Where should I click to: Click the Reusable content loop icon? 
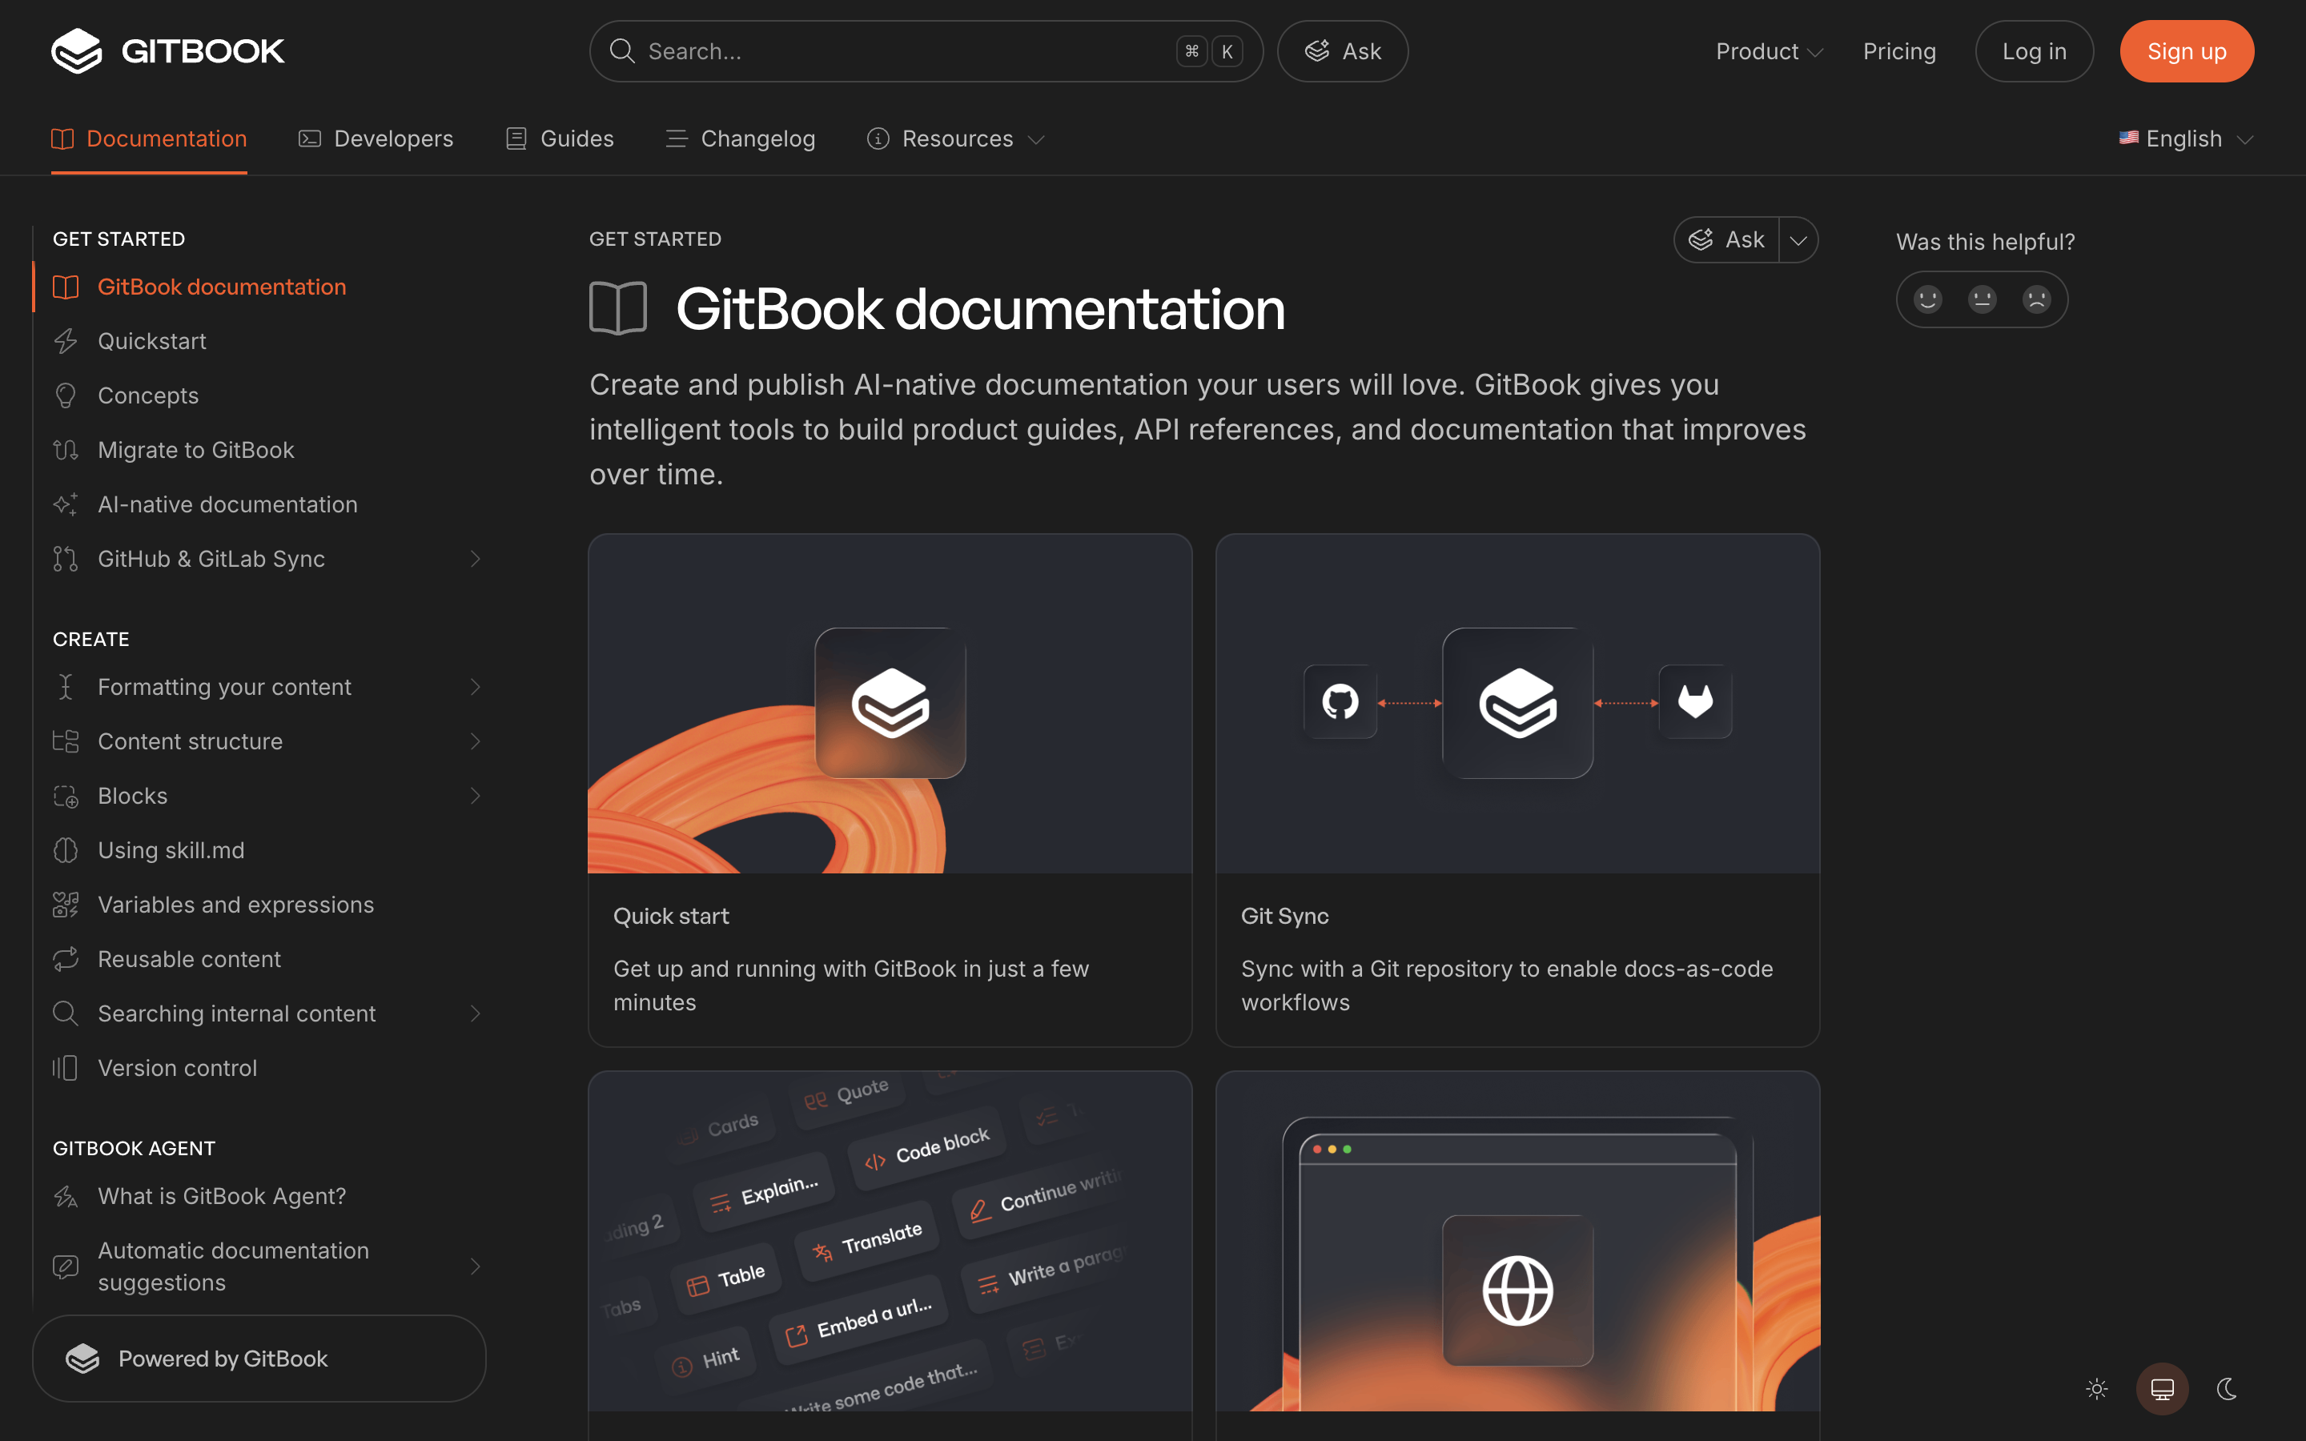tap(65, 959)
